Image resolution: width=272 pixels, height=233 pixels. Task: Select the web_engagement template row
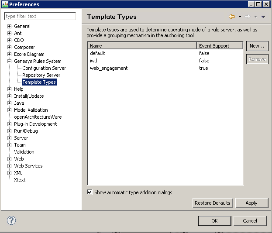point(108,68)
